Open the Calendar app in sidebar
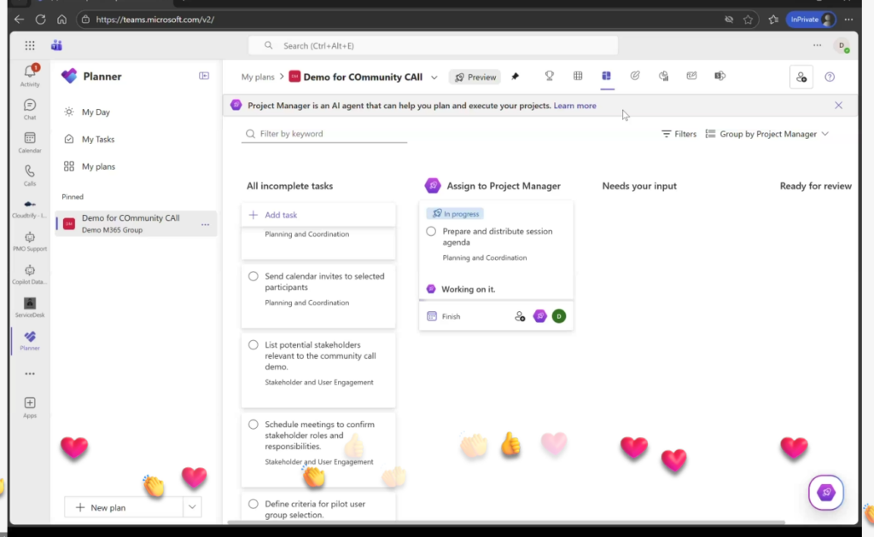Viewport: 874px width, 537px height. point(30,142)
